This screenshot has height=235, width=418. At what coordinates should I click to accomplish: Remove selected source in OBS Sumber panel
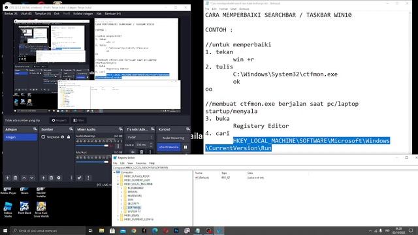(51, 178)
